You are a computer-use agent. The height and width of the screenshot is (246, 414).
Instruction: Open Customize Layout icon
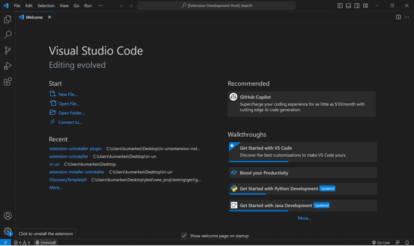(x=365, y=6)
